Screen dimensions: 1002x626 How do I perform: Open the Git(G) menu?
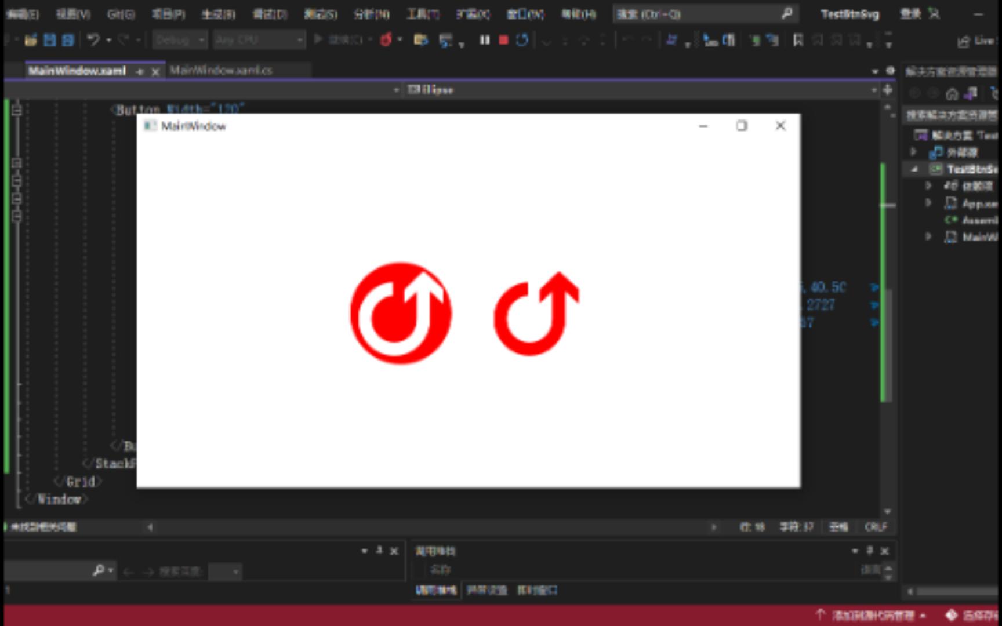tap(121, 14)
